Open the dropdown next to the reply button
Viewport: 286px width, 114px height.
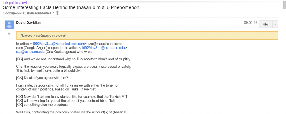click(275, 24)
